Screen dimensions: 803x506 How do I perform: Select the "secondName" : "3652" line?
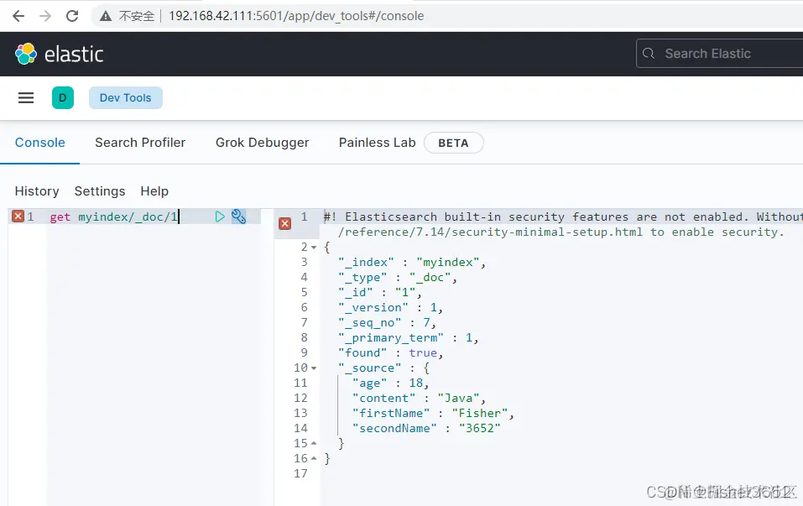426,428
